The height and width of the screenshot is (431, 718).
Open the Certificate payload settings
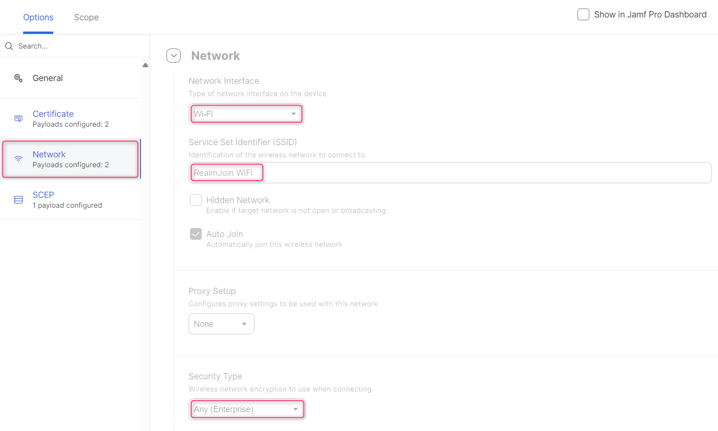pyautogui.click(x=53, y=114)
